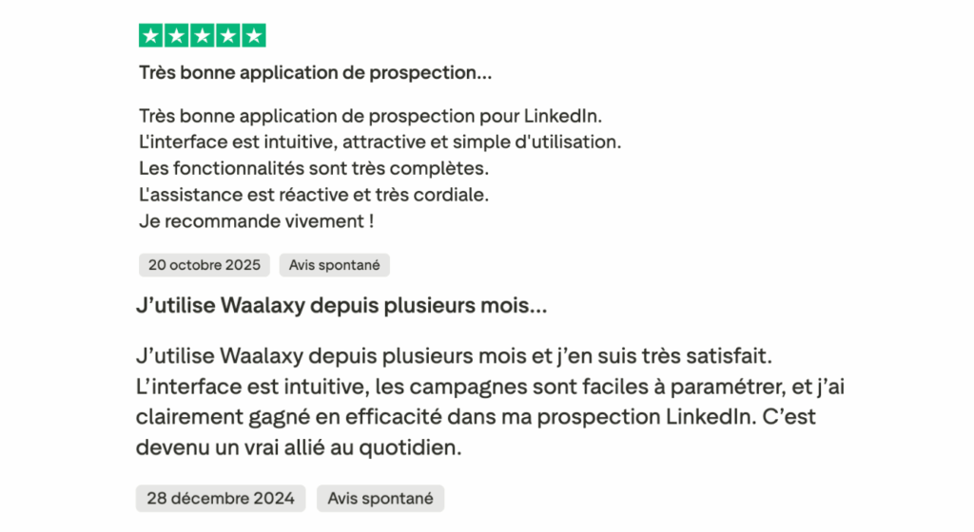Screen dimensions: 974x532
Task: Click the middle star of the rating
Action: tap(203, 36)
